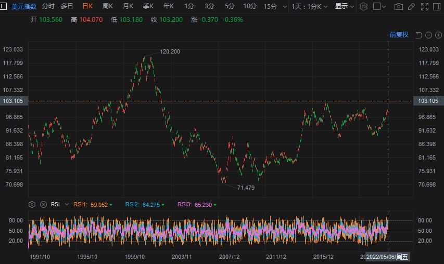Zoom out chart with minus icon
The image size is (444, 264).
coord(428,35)
